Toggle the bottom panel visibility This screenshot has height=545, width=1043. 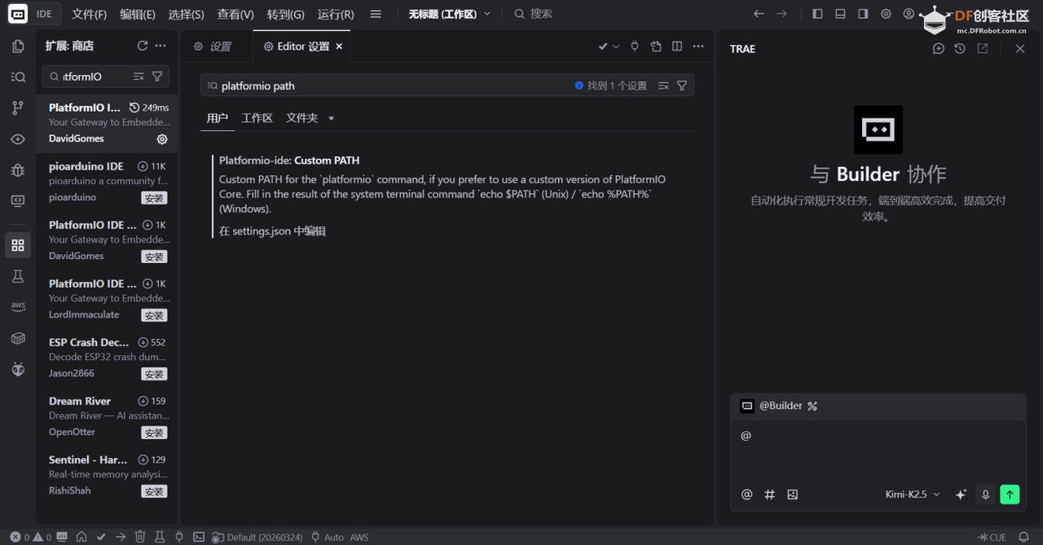pyautogui.click(x=839, y=13)
